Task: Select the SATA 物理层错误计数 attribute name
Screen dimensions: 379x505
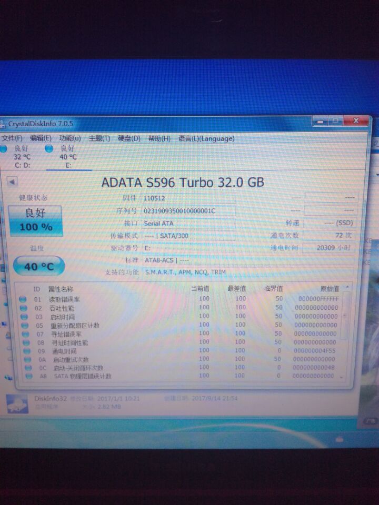Action: (x=83, y=376)
